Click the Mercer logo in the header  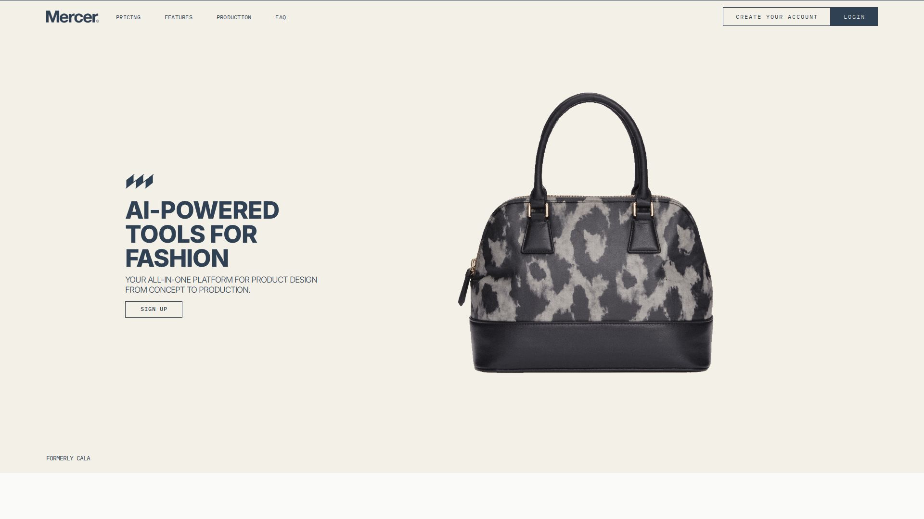[72, 17]
